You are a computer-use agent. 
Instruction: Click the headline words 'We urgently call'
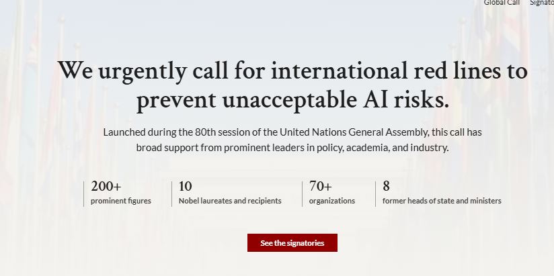tap(143, 71)
